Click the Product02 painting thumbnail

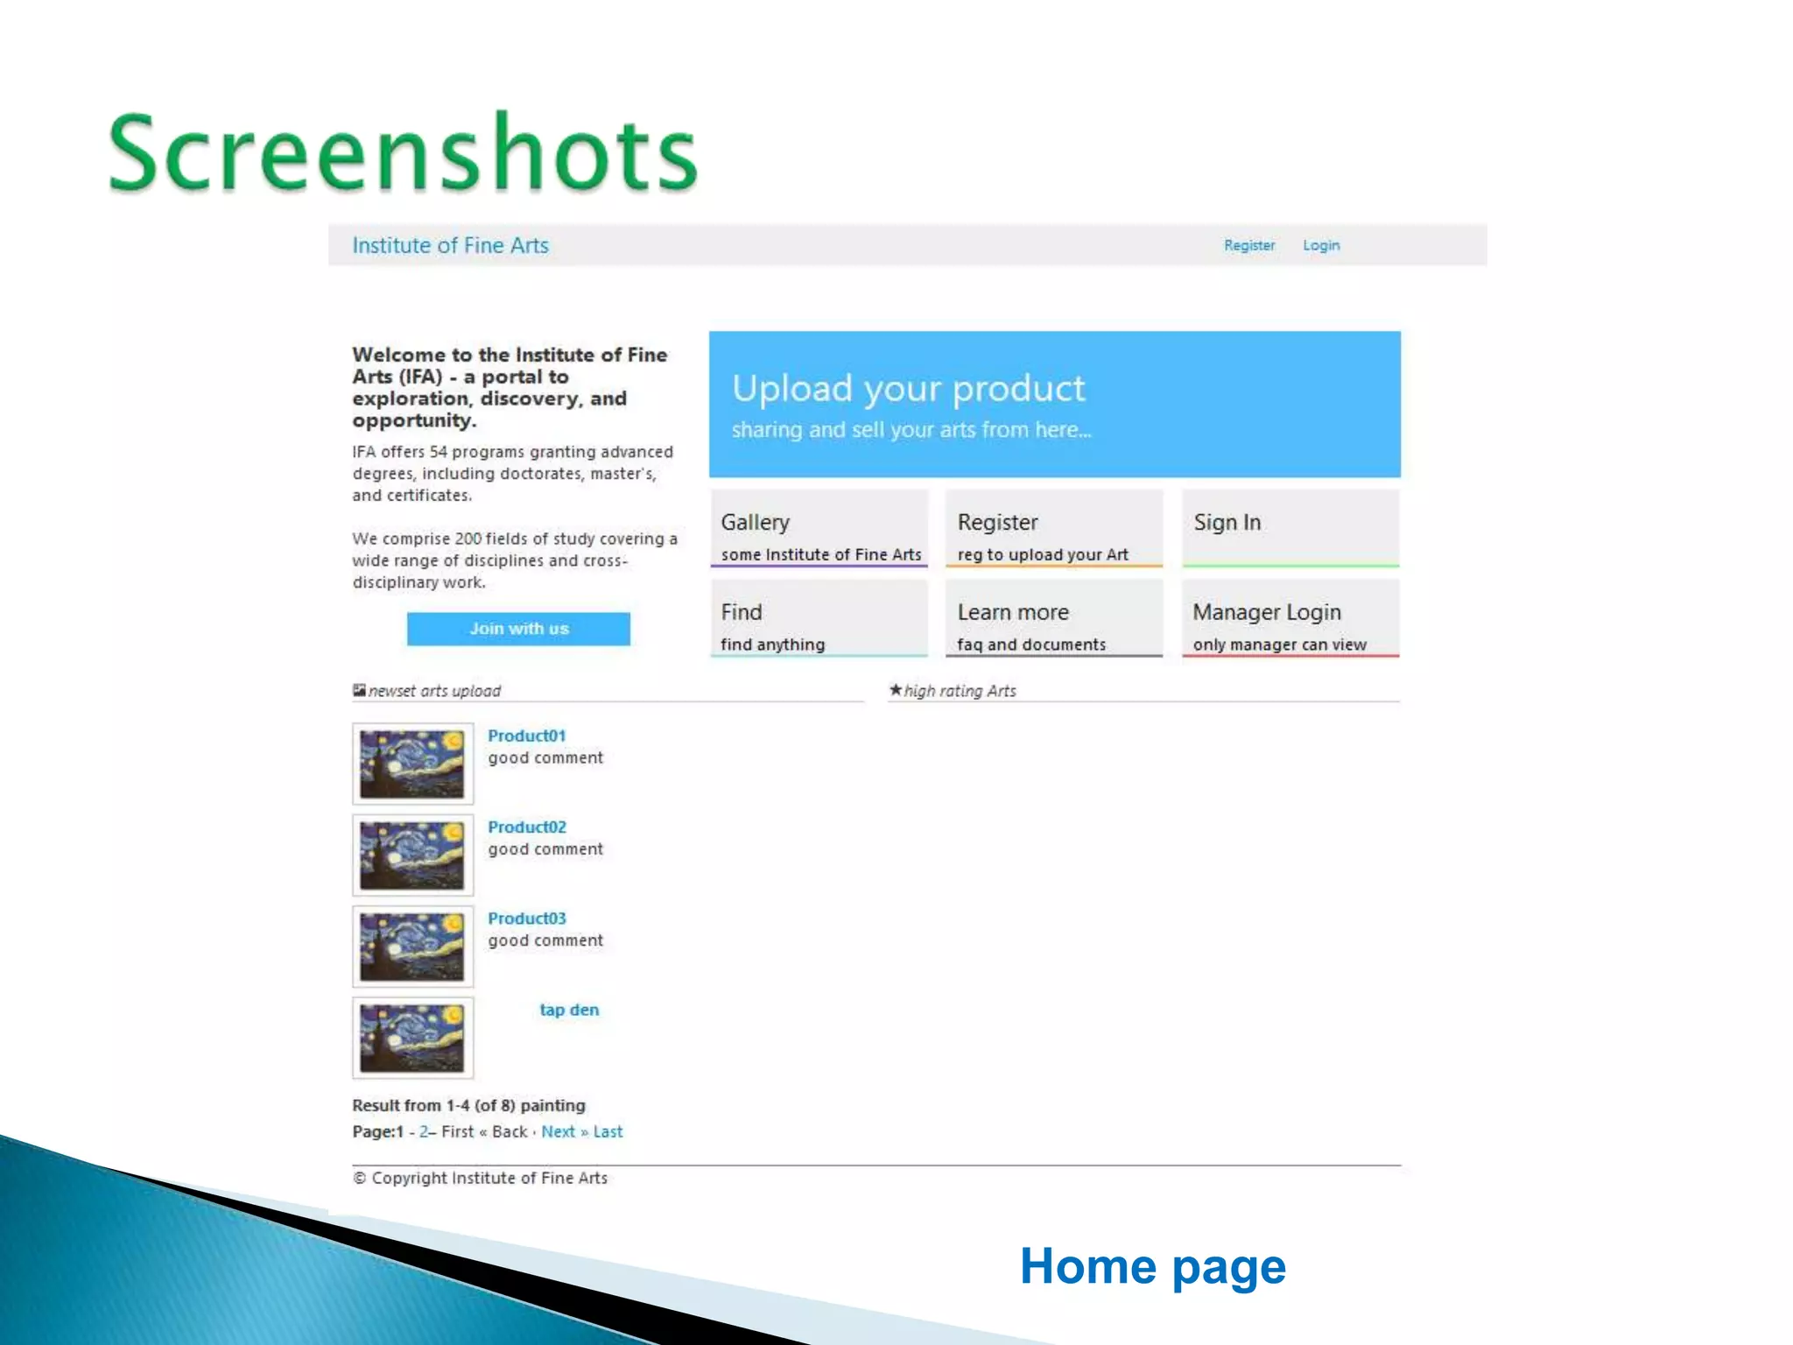(412, 855)
